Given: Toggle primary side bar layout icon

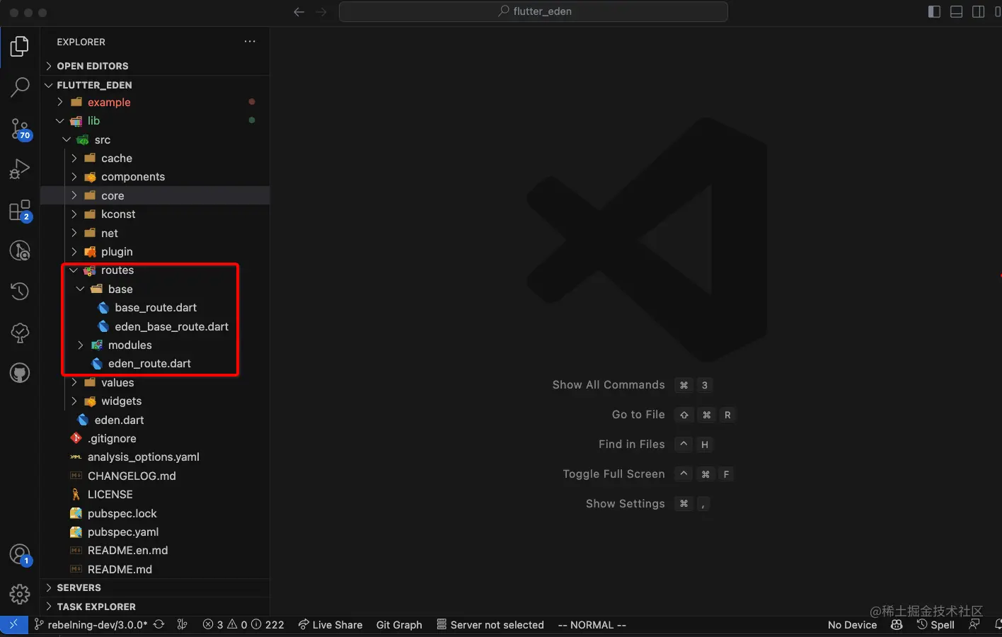Looking at the screenshot, I should pyautogui.click(x=934, y=12).
